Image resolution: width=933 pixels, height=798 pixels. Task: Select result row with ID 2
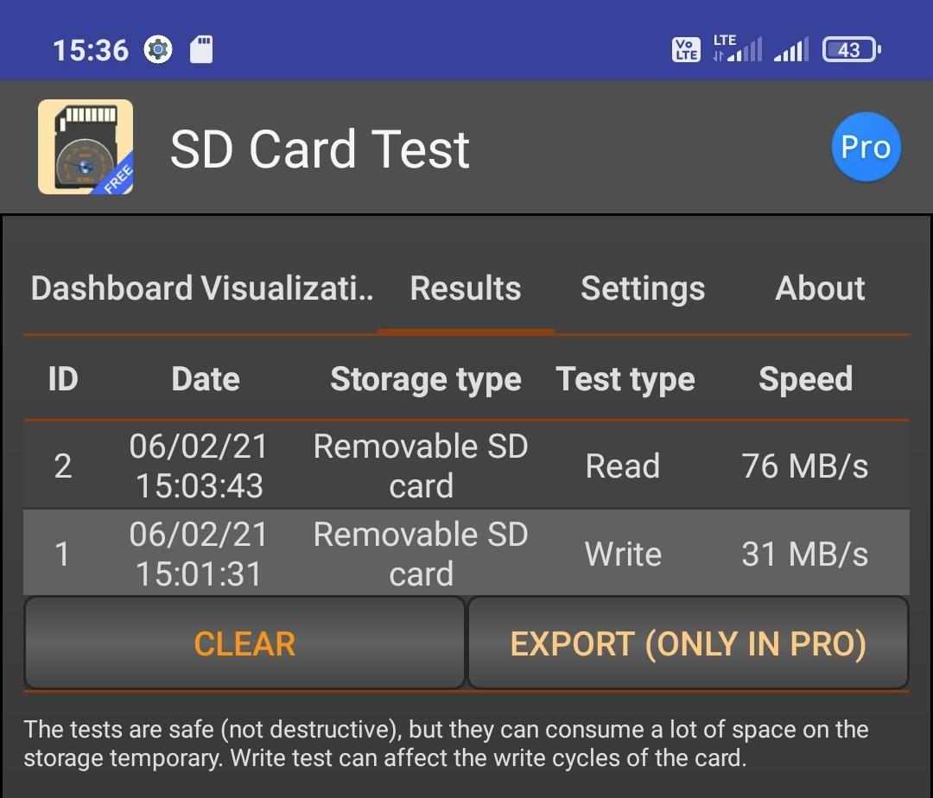tap(466, 465)
